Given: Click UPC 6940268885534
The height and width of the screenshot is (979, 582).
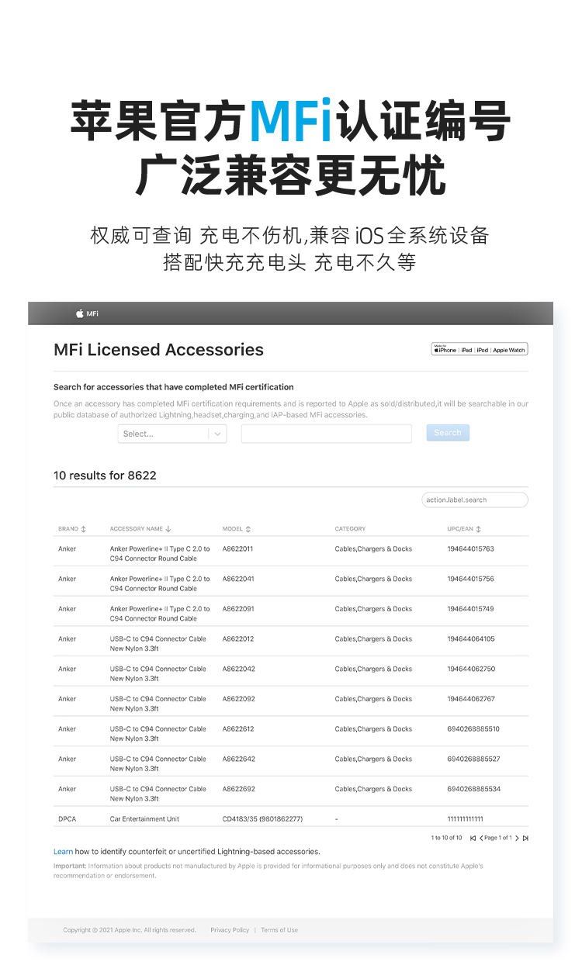Looking at the screenshot, I should click(473, 789).
